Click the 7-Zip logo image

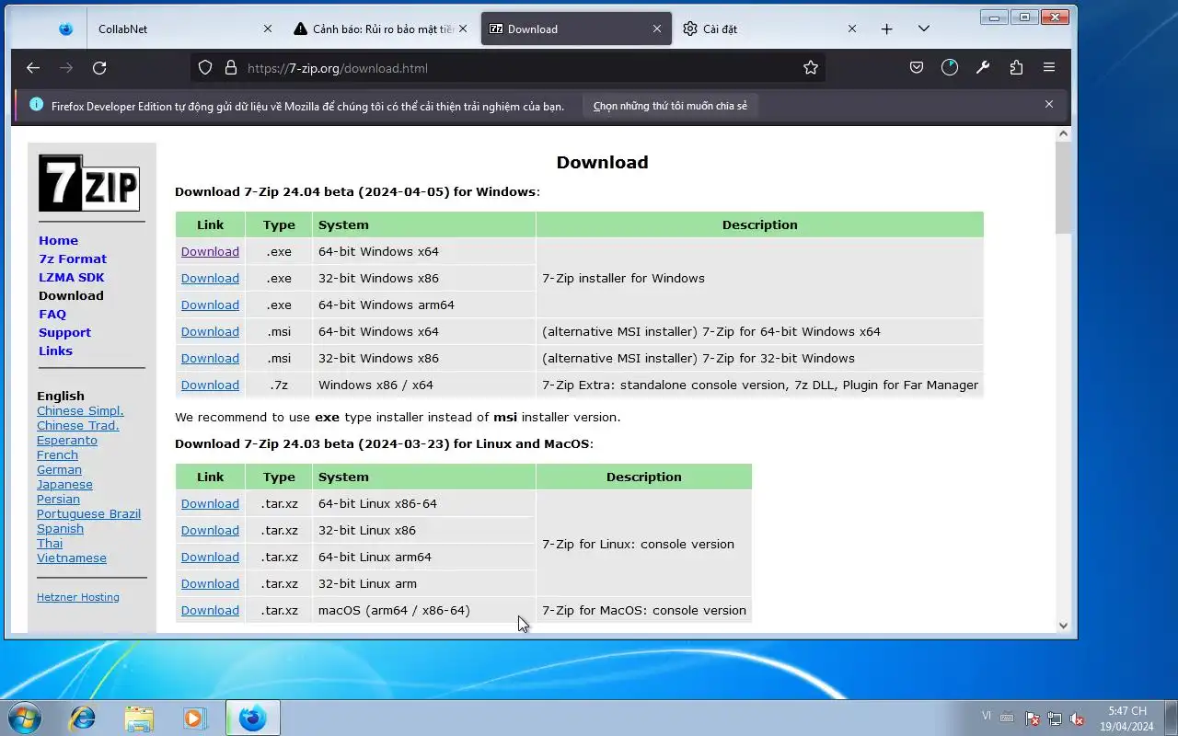(x=89, y=183)
